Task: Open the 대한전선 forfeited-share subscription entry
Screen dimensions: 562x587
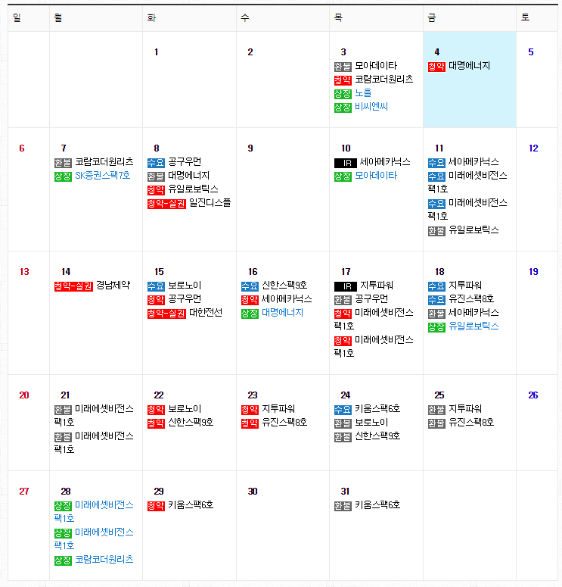Action: [206, 313]
